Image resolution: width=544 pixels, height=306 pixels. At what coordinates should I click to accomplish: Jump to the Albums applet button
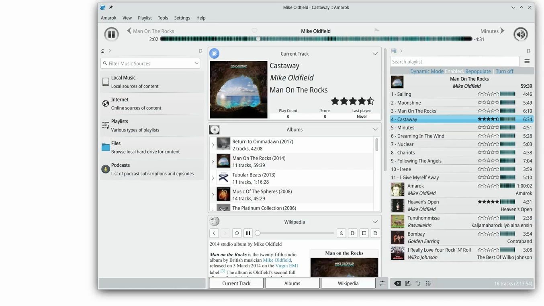292,283
